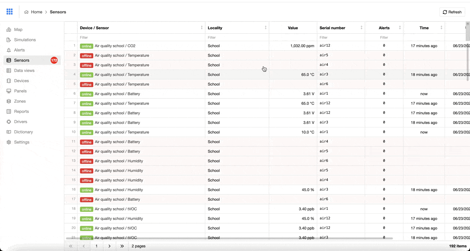Click the Panels monitor icon
Screen dimensions: 470x251
tap(9, 91)
